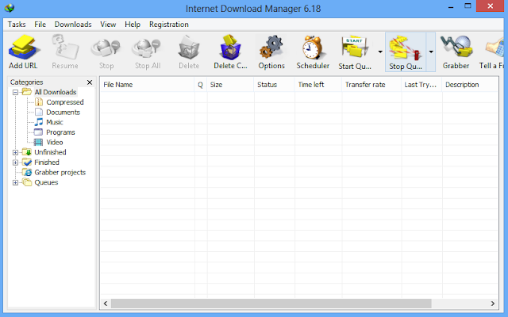Click the Start Queue toolbar icon

[x=355, y=48]
